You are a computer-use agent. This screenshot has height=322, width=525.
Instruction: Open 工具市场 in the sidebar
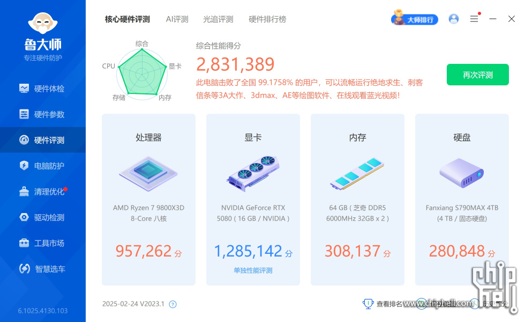coord(42,243)
